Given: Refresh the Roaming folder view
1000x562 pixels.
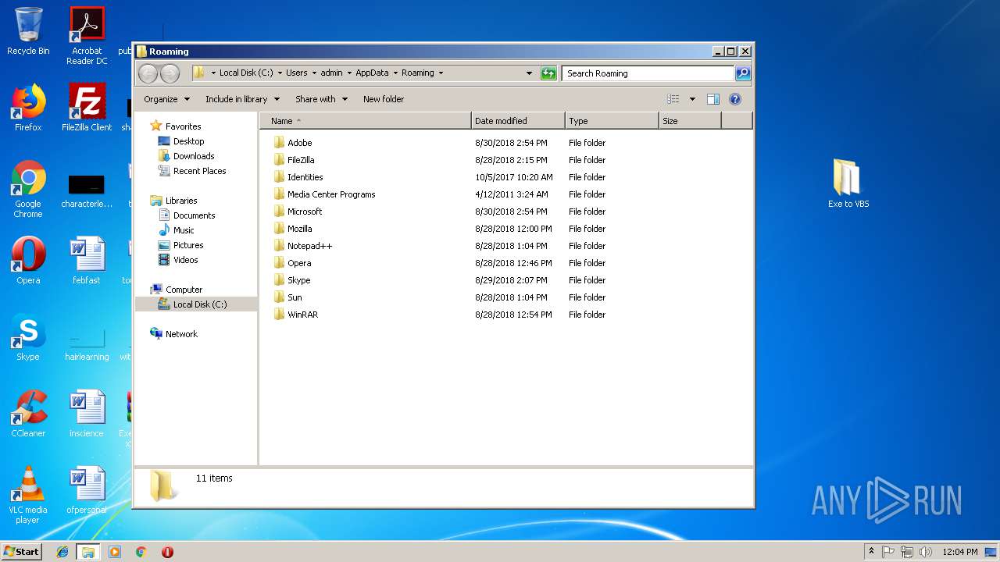Looking at the screenshot, I should click(548, 73).
